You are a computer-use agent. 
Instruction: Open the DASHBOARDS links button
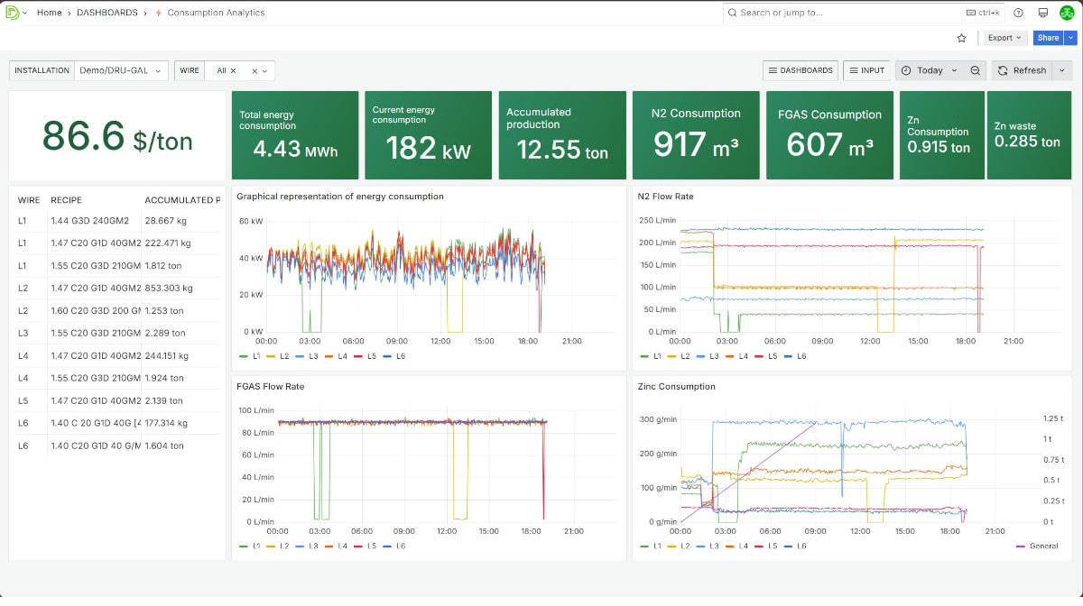801,70
